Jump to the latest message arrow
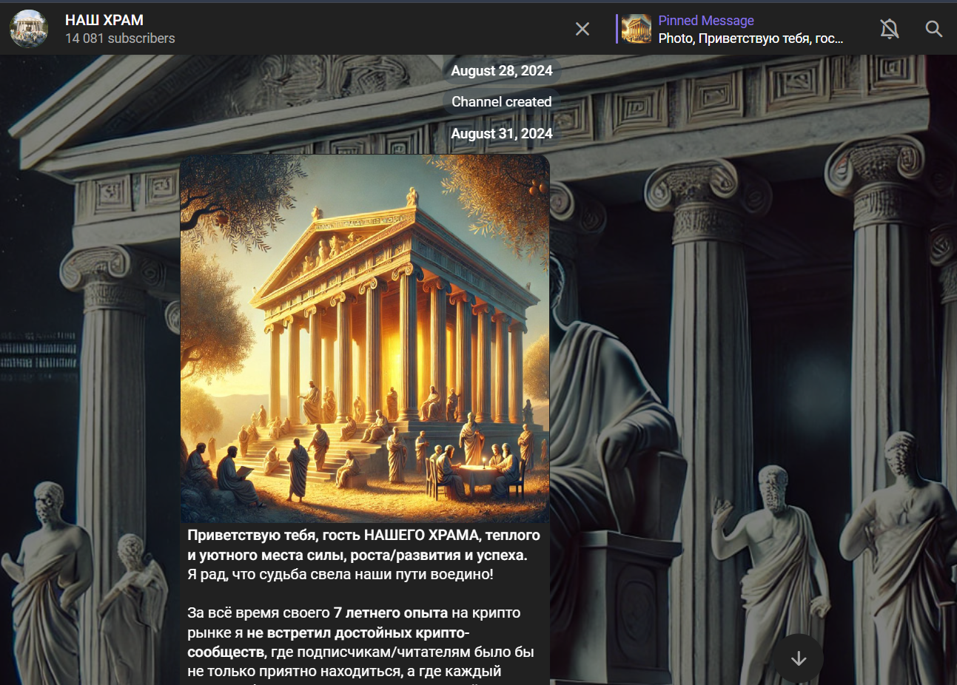Image resolution: width=957 pixels, height=685 pixels. tap(799, 658)
